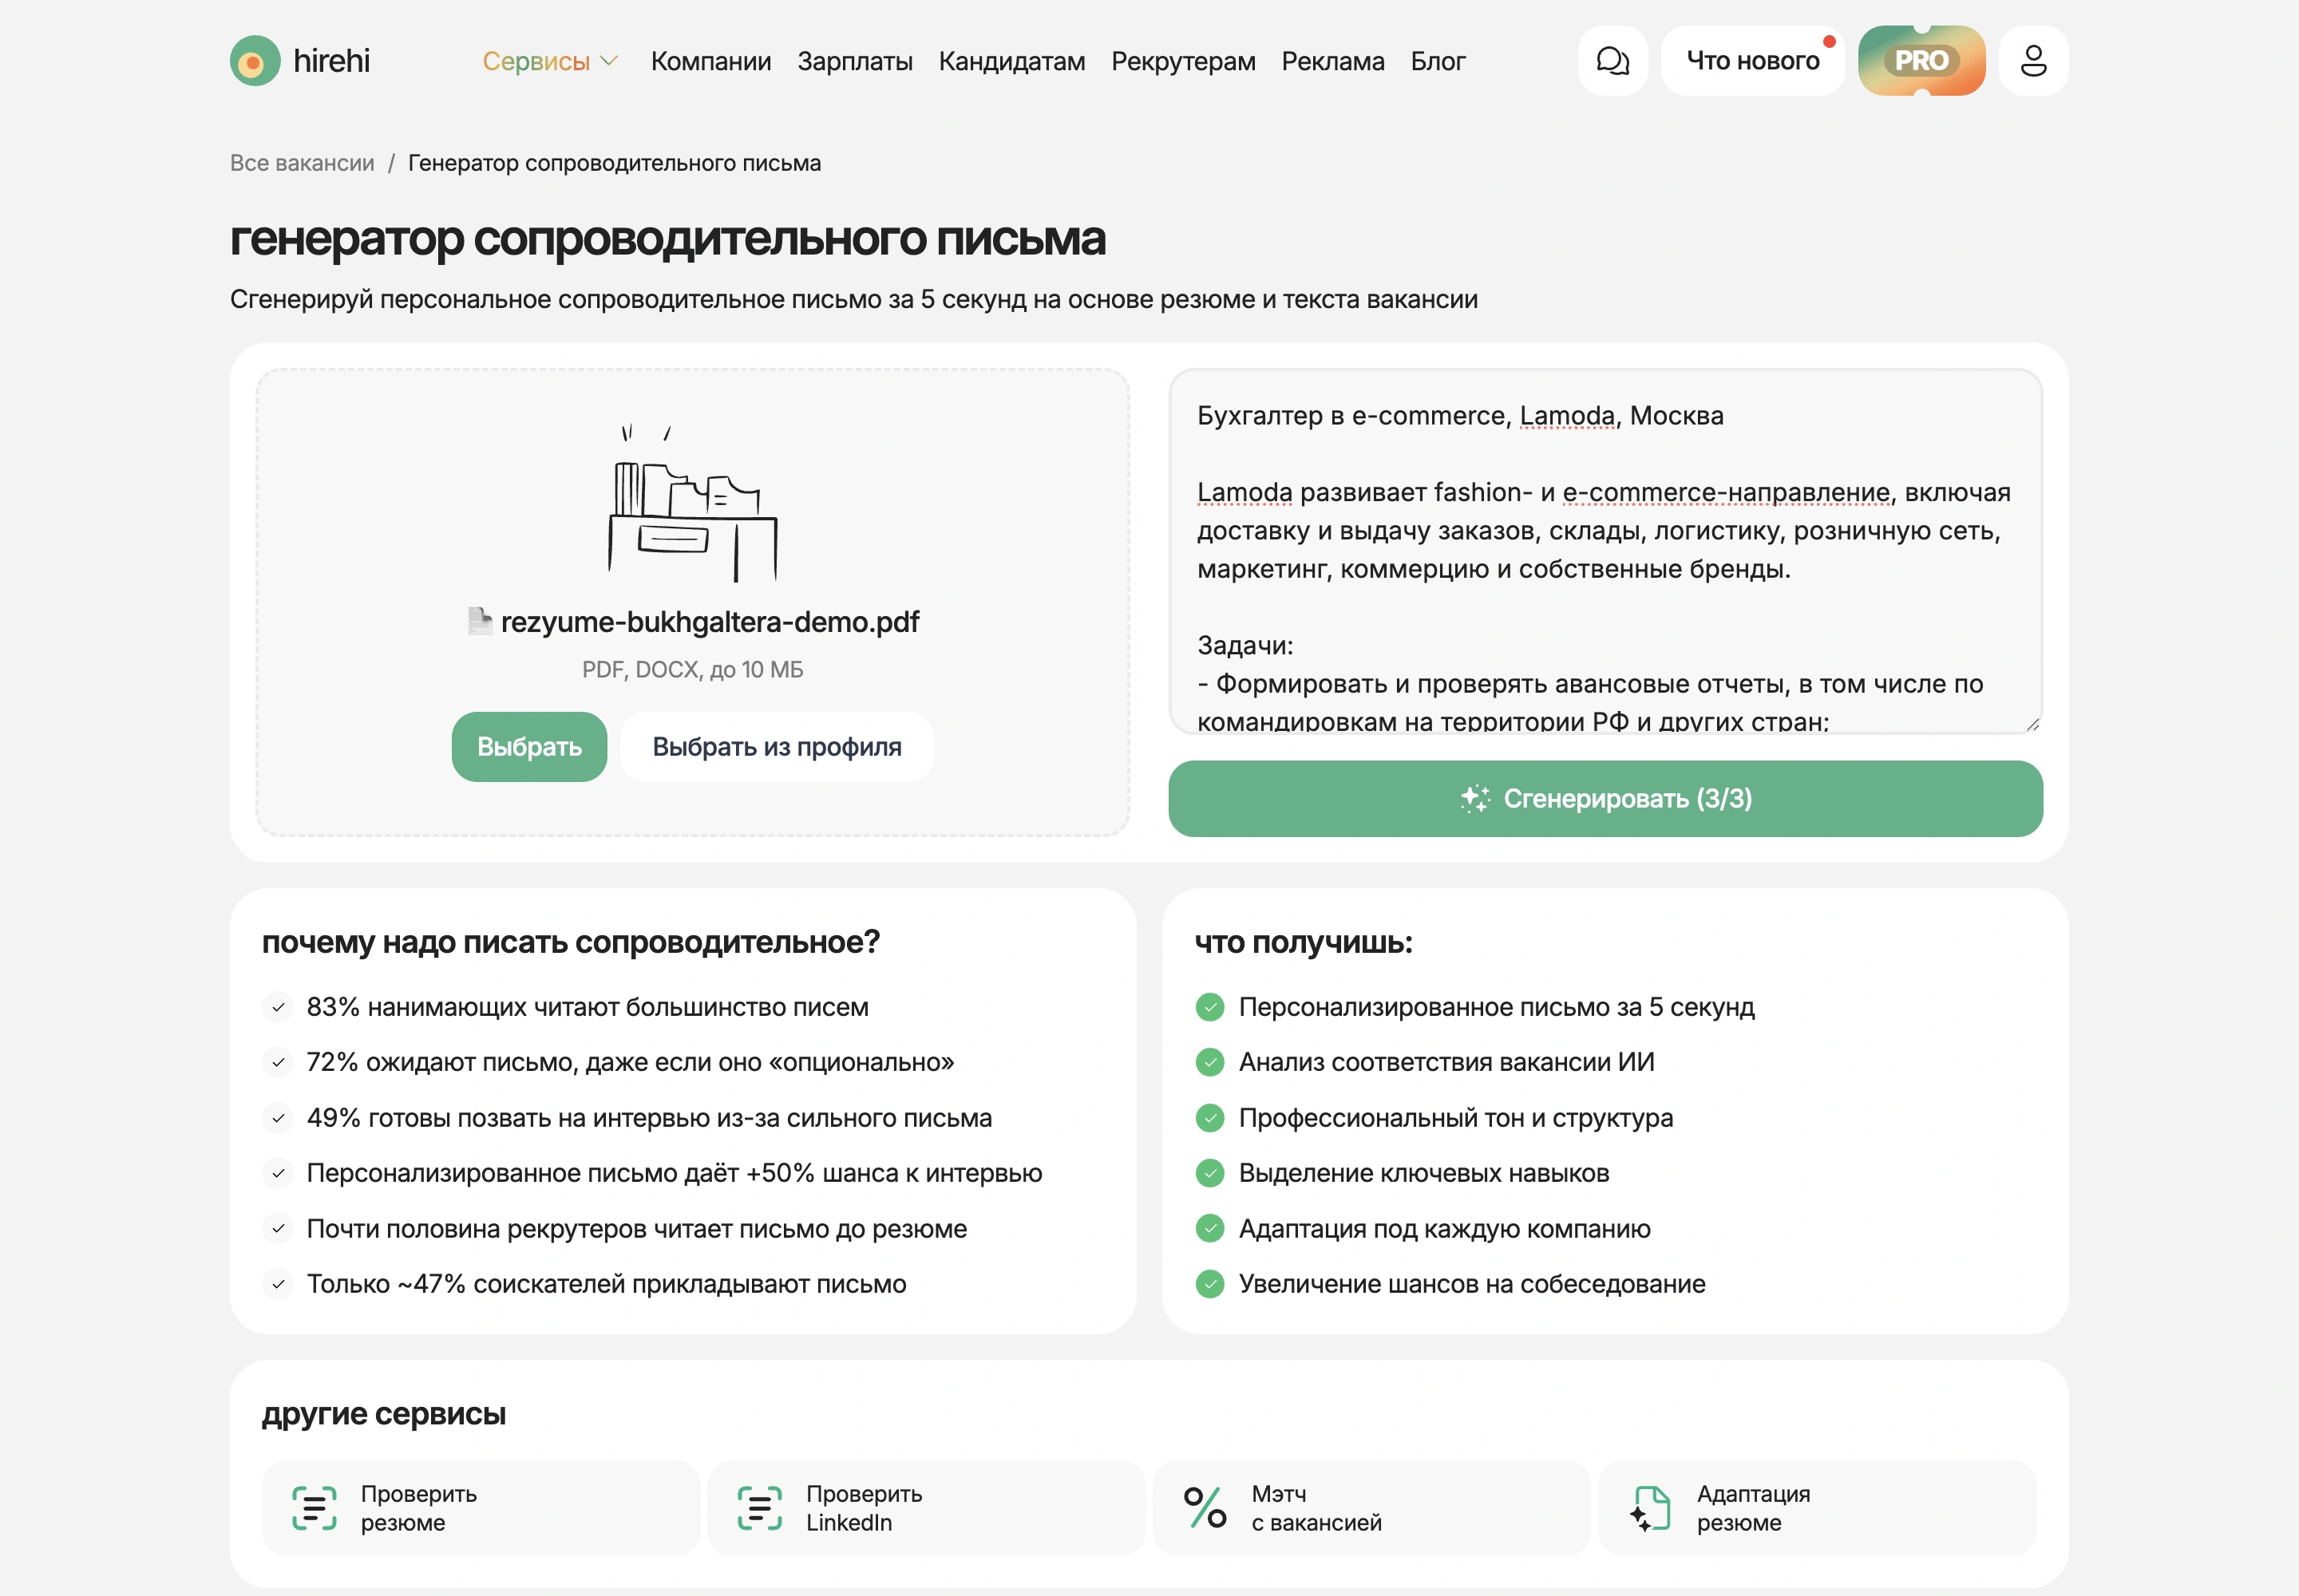Open the Кандидатам menu item
Image resolution: width=2299 pixels, height=1596 pixels.
[x=1011, y=62]
